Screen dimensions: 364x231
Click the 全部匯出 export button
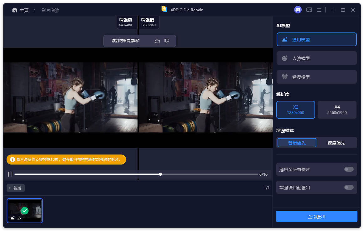pos(316,216)
